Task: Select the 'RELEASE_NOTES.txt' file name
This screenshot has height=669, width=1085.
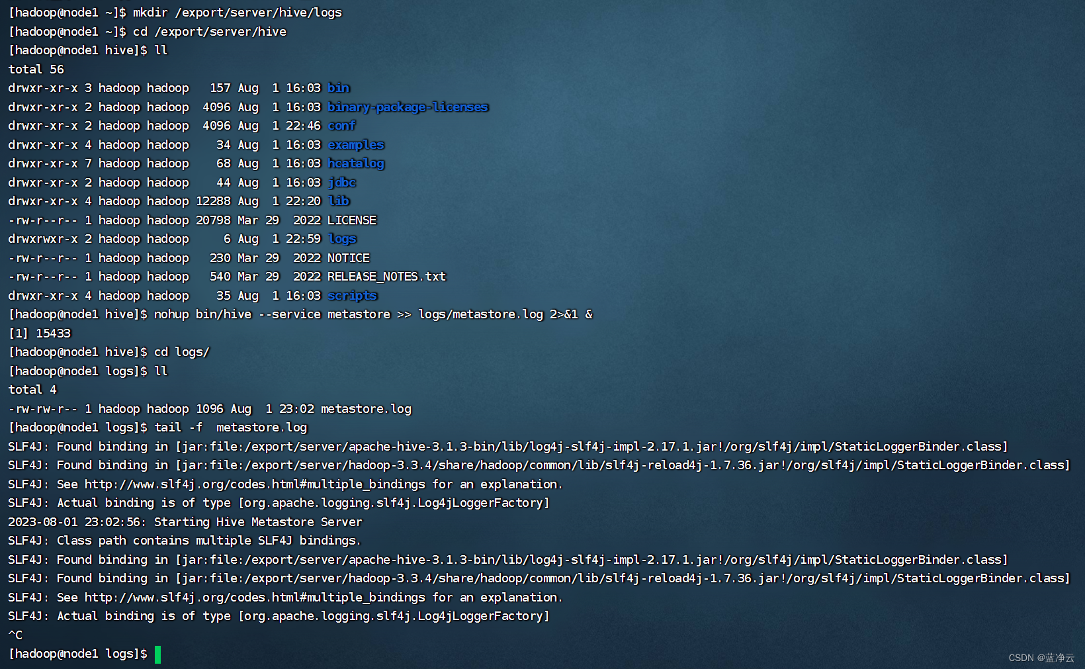Action: (x=386, y=277)
